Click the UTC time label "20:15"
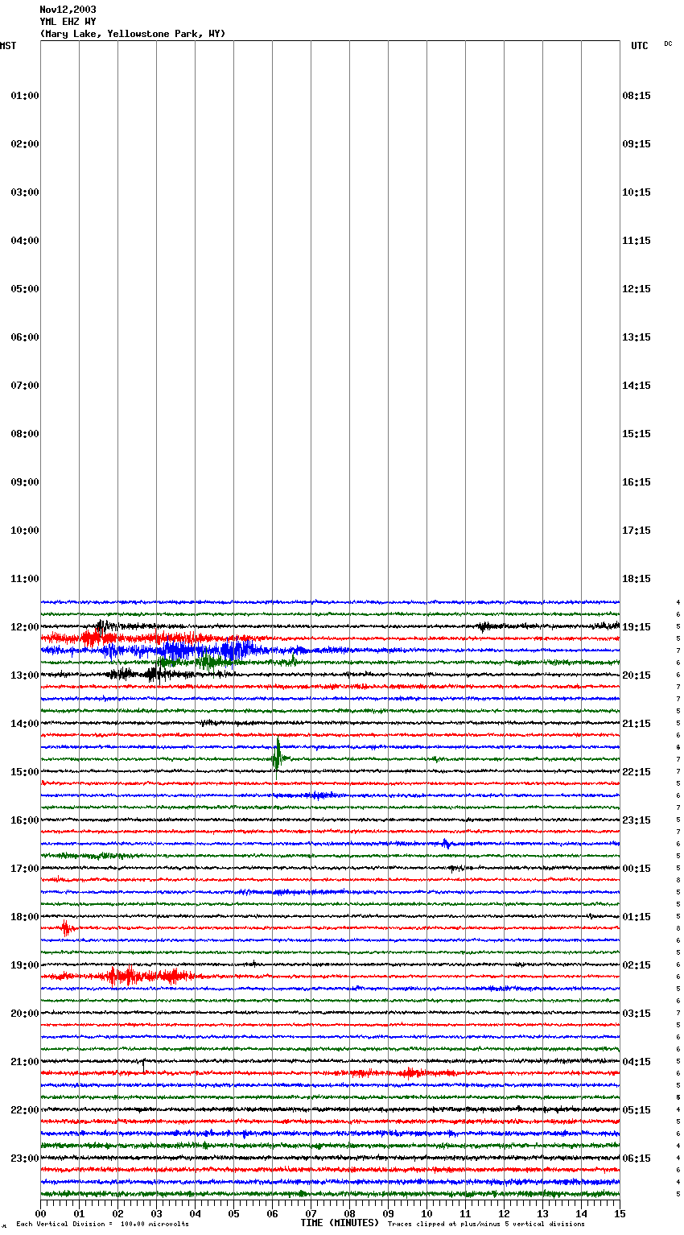The width and height of the screenshot is (684, 1235). (637, 675)
